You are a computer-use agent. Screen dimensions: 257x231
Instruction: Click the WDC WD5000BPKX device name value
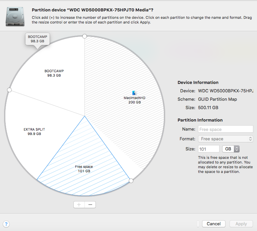226,91
